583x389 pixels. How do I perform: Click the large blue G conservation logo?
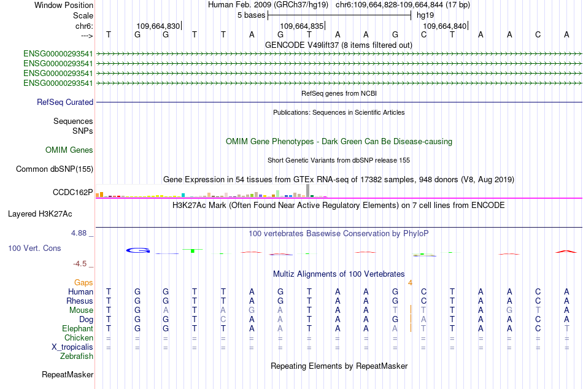pyautogui.click(x=138, y=251)
